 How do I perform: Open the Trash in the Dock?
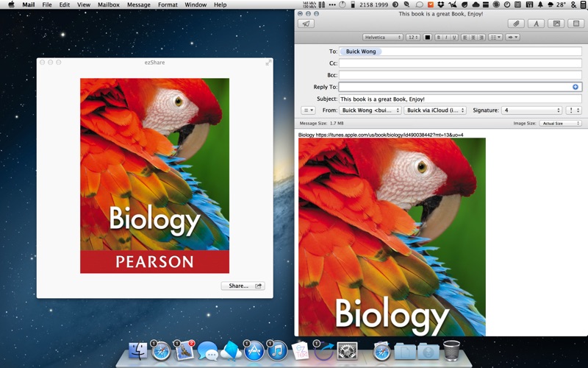click(451, 351)
